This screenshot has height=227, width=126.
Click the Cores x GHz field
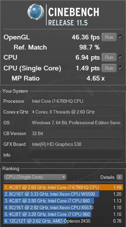coord(76,112)
